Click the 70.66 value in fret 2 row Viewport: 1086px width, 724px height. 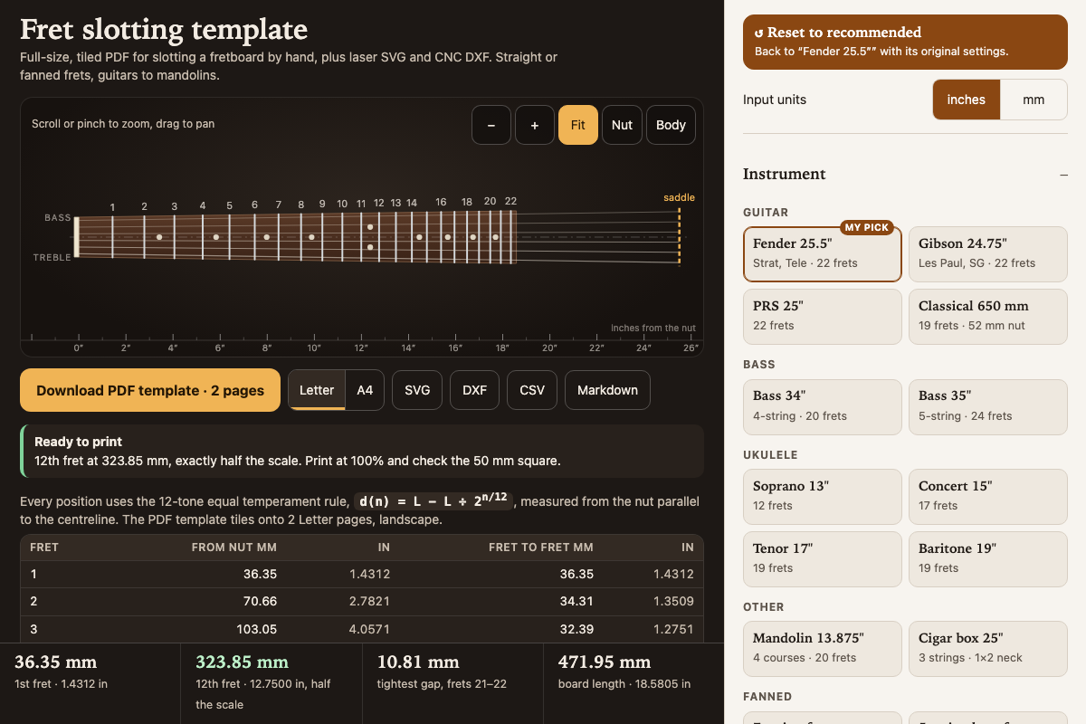pos(260,601)
